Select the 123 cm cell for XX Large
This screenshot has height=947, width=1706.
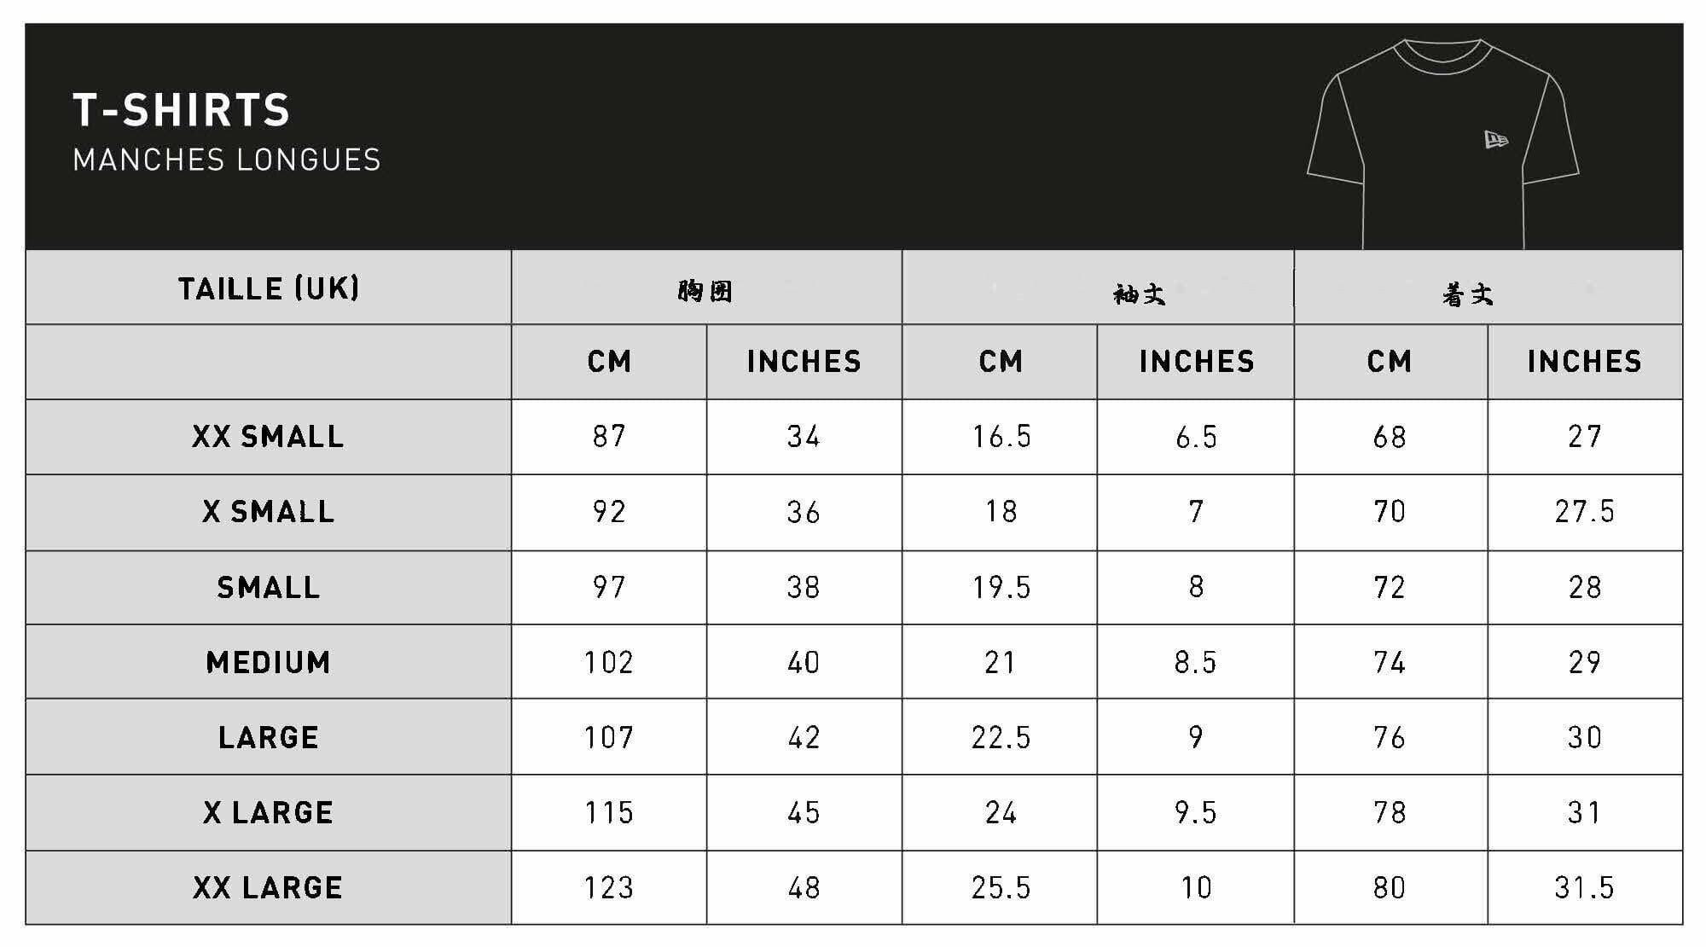[x=609, y=888]
